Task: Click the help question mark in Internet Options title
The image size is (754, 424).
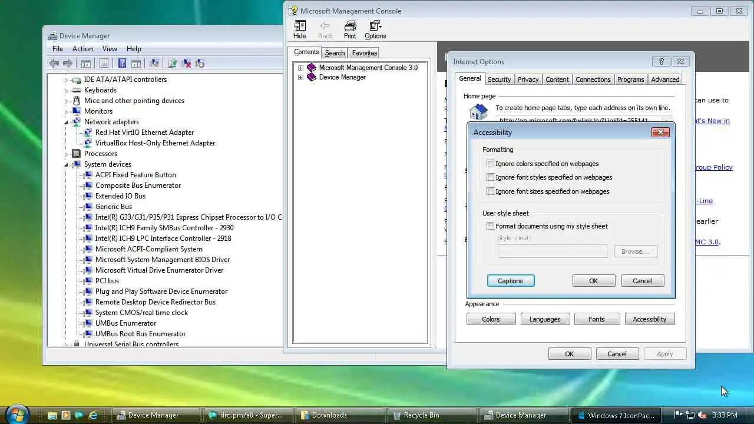Action: pos(661,61)
